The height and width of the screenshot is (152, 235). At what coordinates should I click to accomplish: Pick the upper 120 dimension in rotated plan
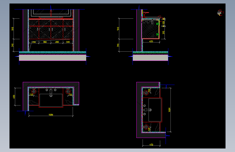pos(149,90)
